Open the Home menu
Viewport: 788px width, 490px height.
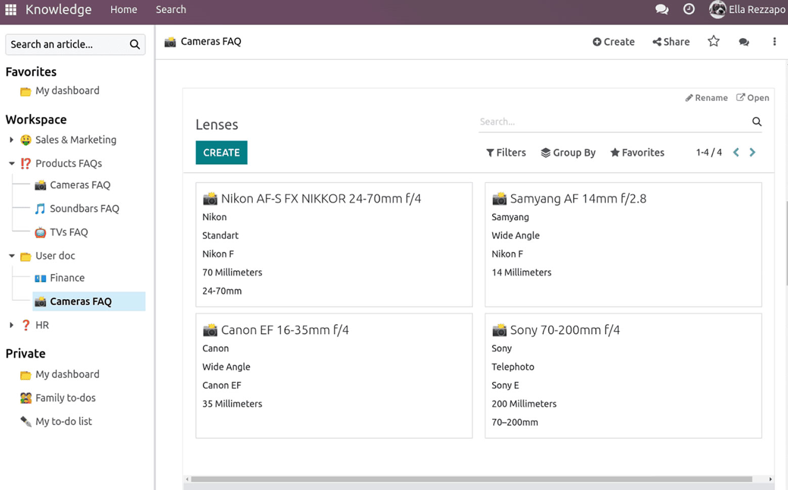click(x=124, y=10)
